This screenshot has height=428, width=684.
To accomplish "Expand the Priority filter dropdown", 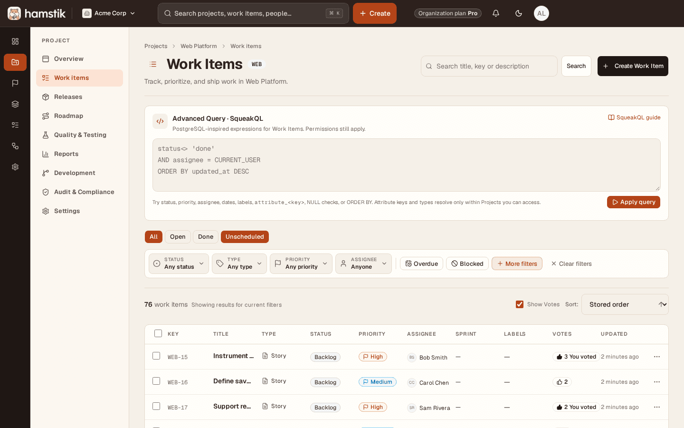I will tap(301, 263).
